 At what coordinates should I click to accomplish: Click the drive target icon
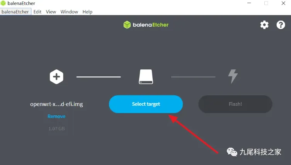click(x=146, y=77)
